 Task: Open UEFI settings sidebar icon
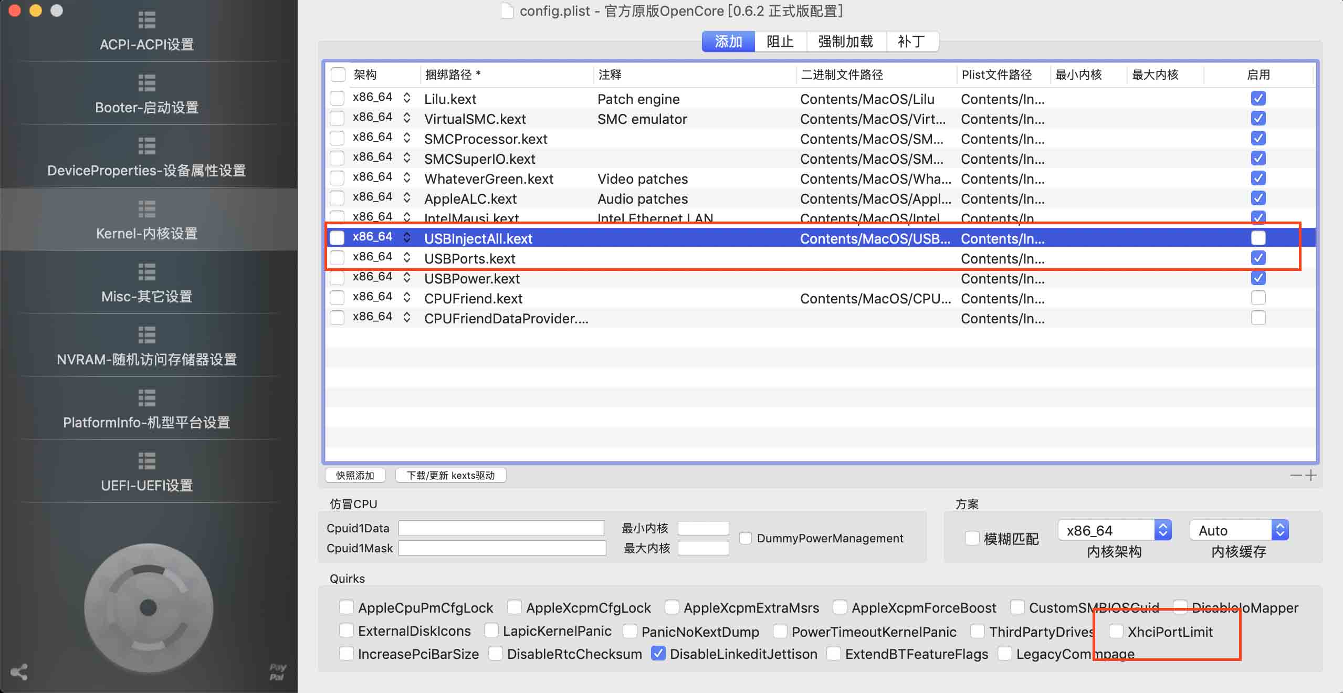[x=146, y=461]
